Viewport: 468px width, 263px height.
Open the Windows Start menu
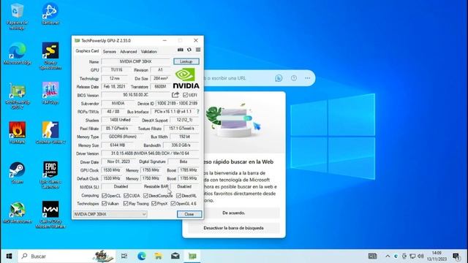[x=9, y=256]
